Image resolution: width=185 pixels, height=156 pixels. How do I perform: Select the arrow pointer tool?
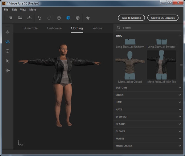[7, 61]
